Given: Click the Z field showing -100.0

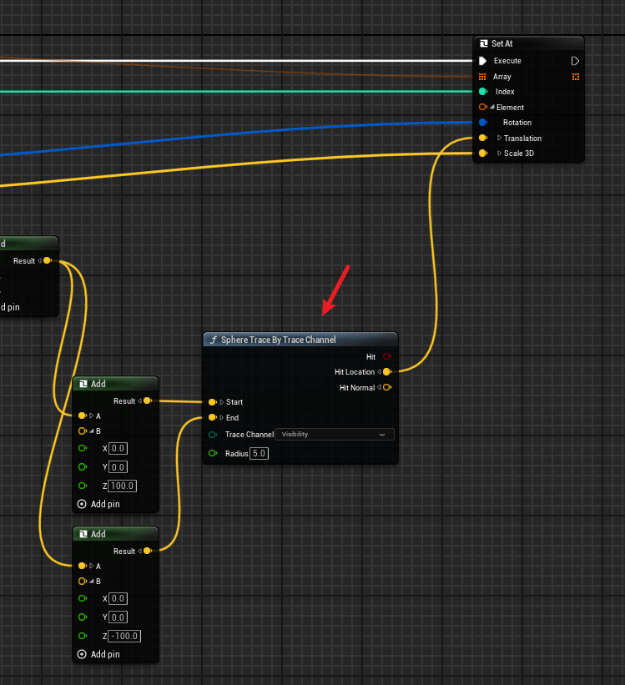Looking at the screenshot, I should (x=124, y=636).
